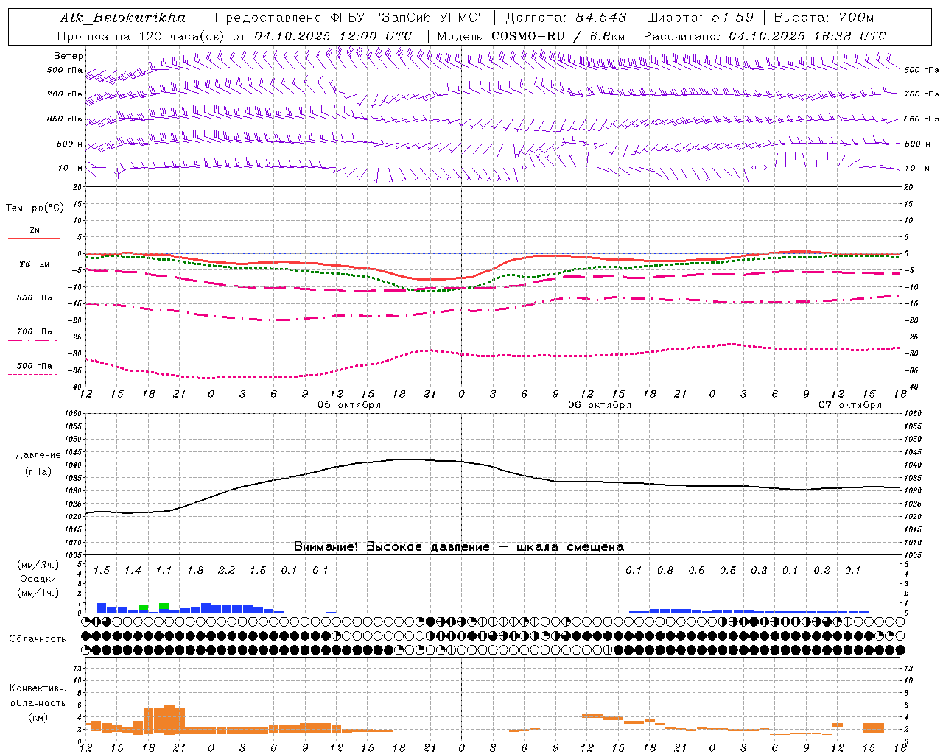This screenshot has height=754, width=943.
Task: Click the 'Осадки' precipitation label
Action: click(x=38, y=579)
